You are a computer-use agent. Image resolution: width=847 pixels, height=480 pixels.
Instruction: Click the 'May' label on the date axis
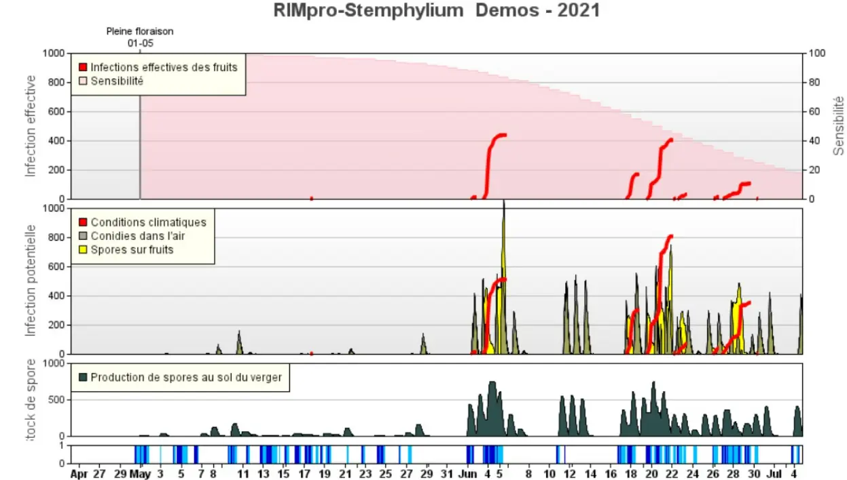140,474
